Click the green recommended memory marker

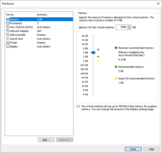[x=98, y=57]
